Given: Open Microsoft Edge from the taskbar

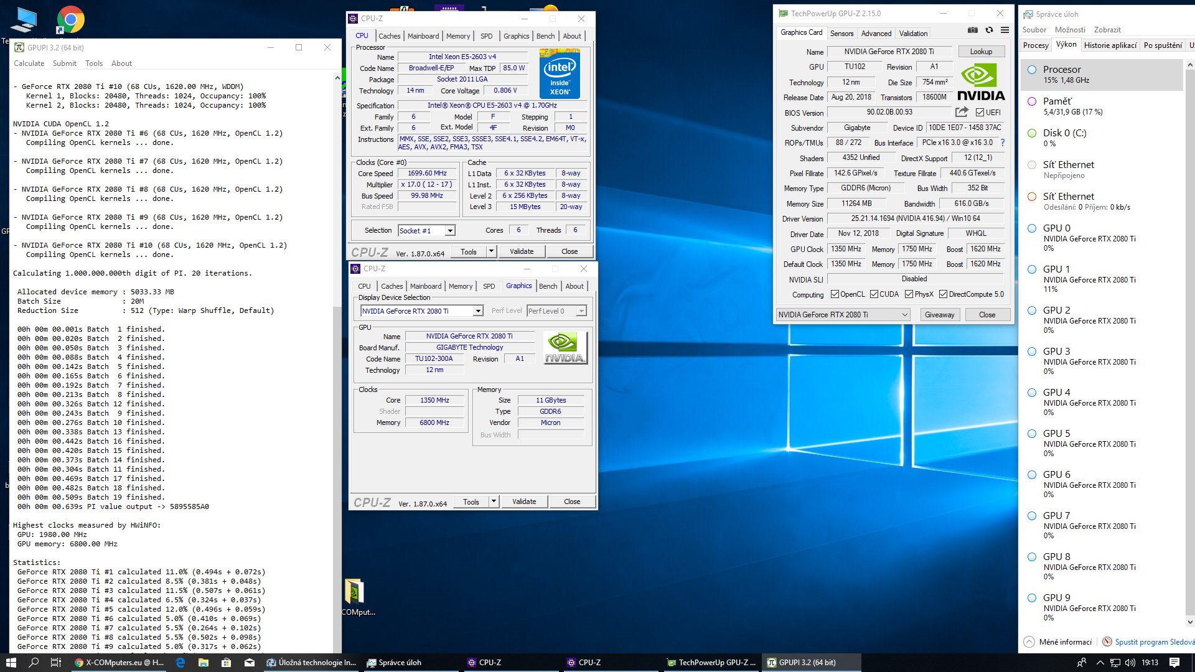Looking at the screenshot, I should 180,663.
